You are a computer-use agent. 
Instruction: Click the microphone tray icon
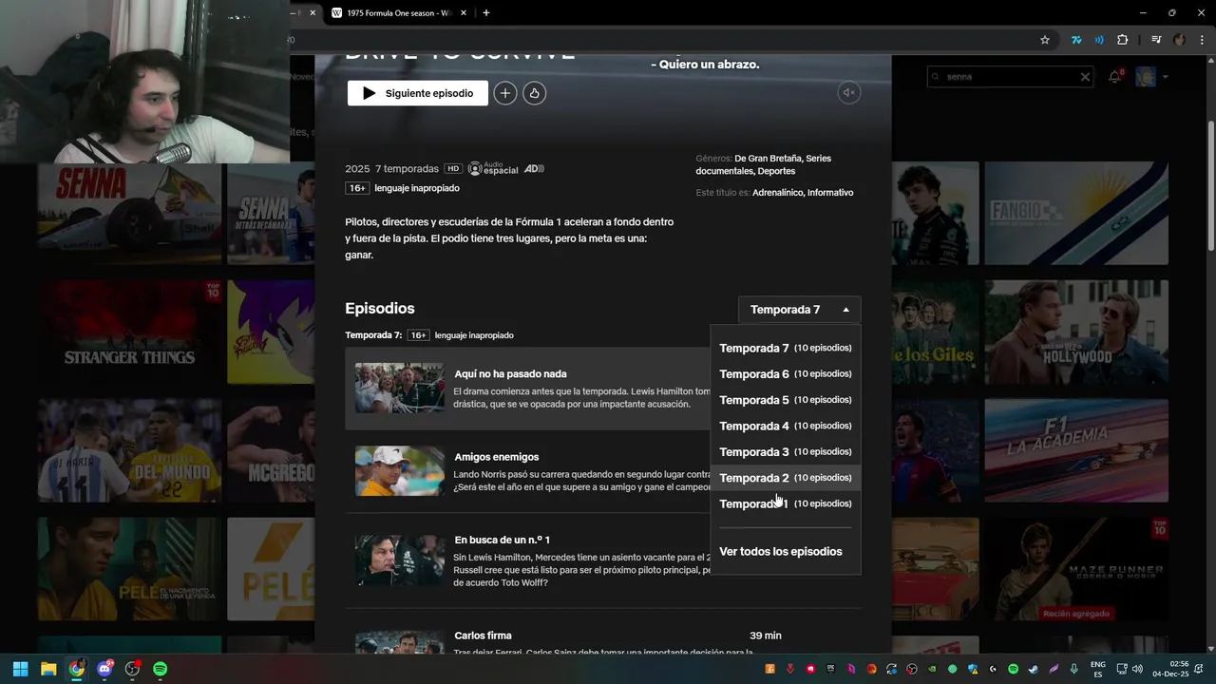(1073, 669)
